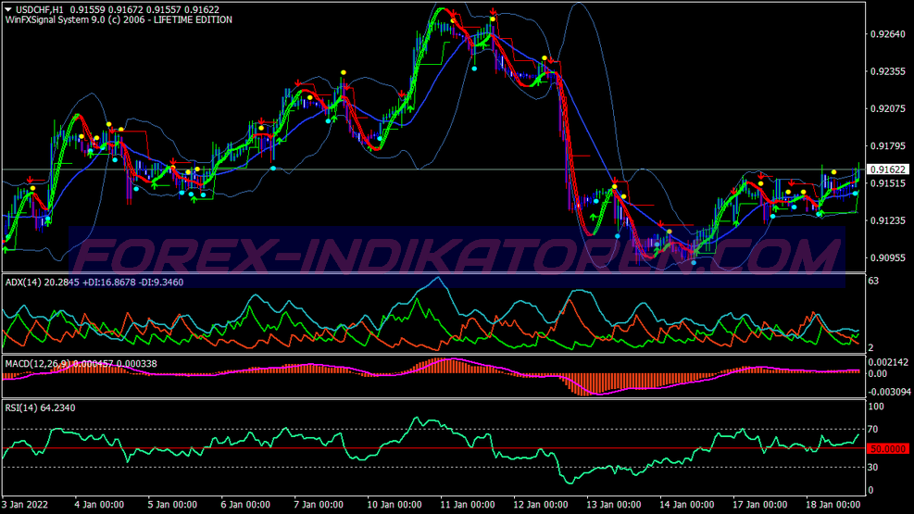Click price scale value 0.92355

tap(888, 71)
